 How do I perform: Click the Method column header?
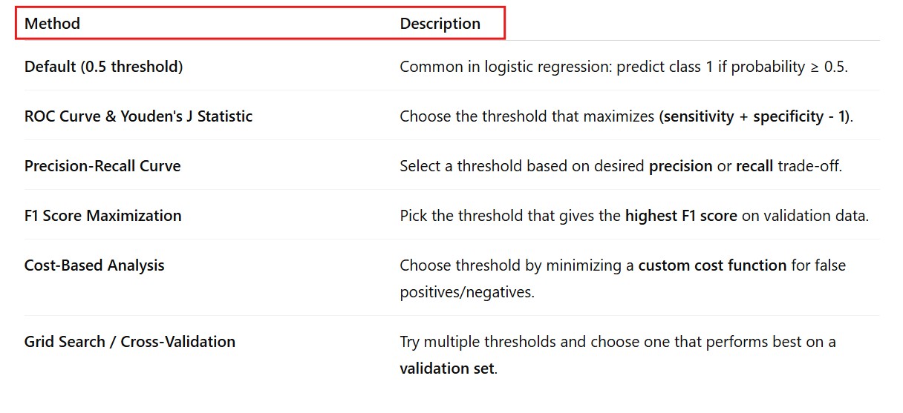point(52,24)
